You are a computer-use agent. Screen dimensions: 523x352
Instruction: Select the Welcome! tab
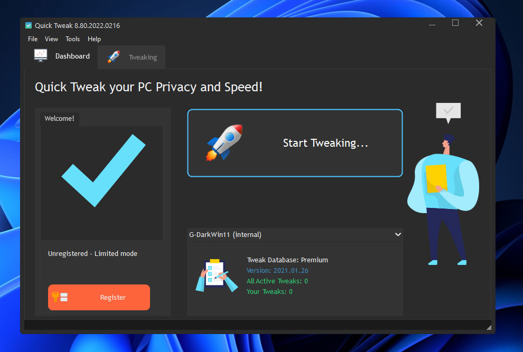pos(59,119)
